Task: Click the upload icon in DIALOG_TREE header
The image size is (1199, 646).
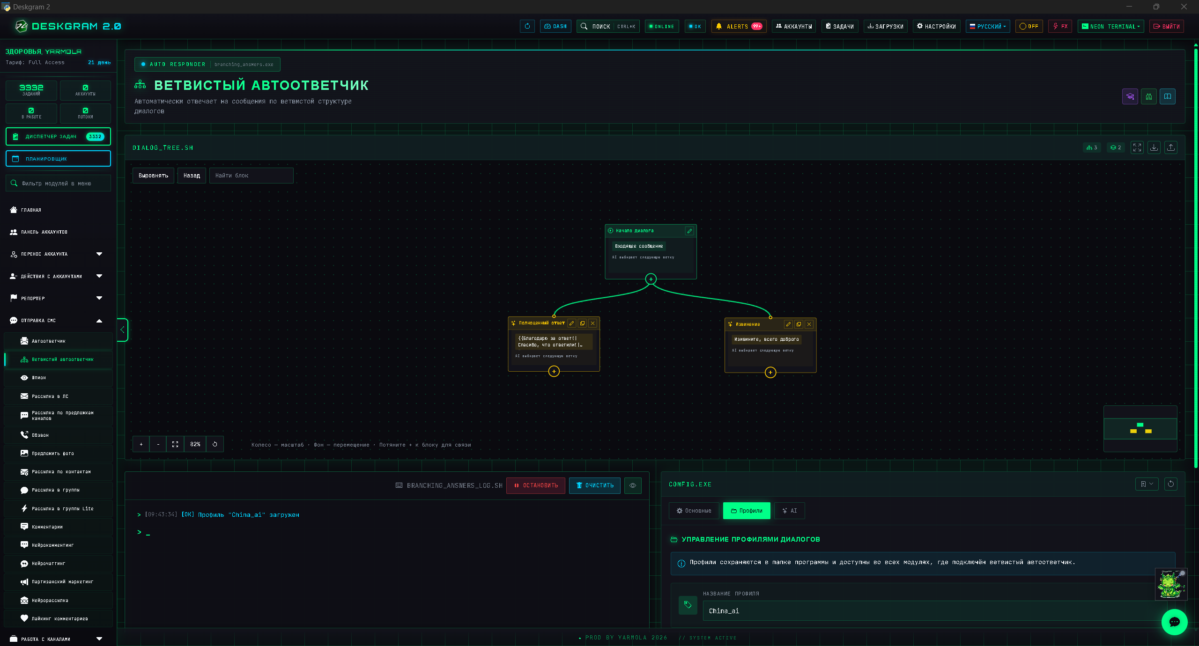Action: pos(1171,147)
